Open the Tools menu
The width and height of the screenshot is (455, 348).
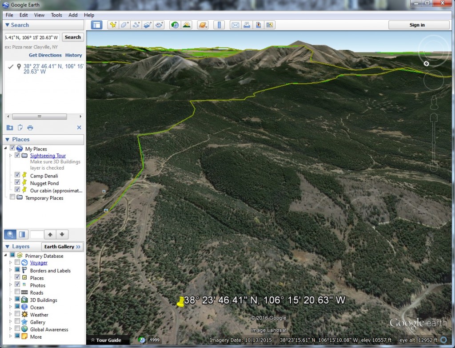(x=56, y=15)
